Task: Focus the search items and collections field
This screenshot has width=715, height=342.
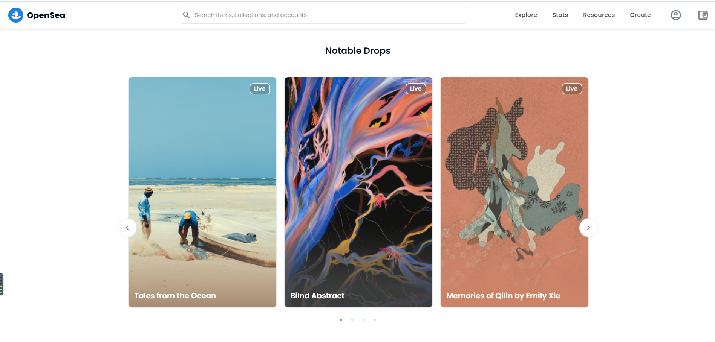Action: click(x=323, y=15)
